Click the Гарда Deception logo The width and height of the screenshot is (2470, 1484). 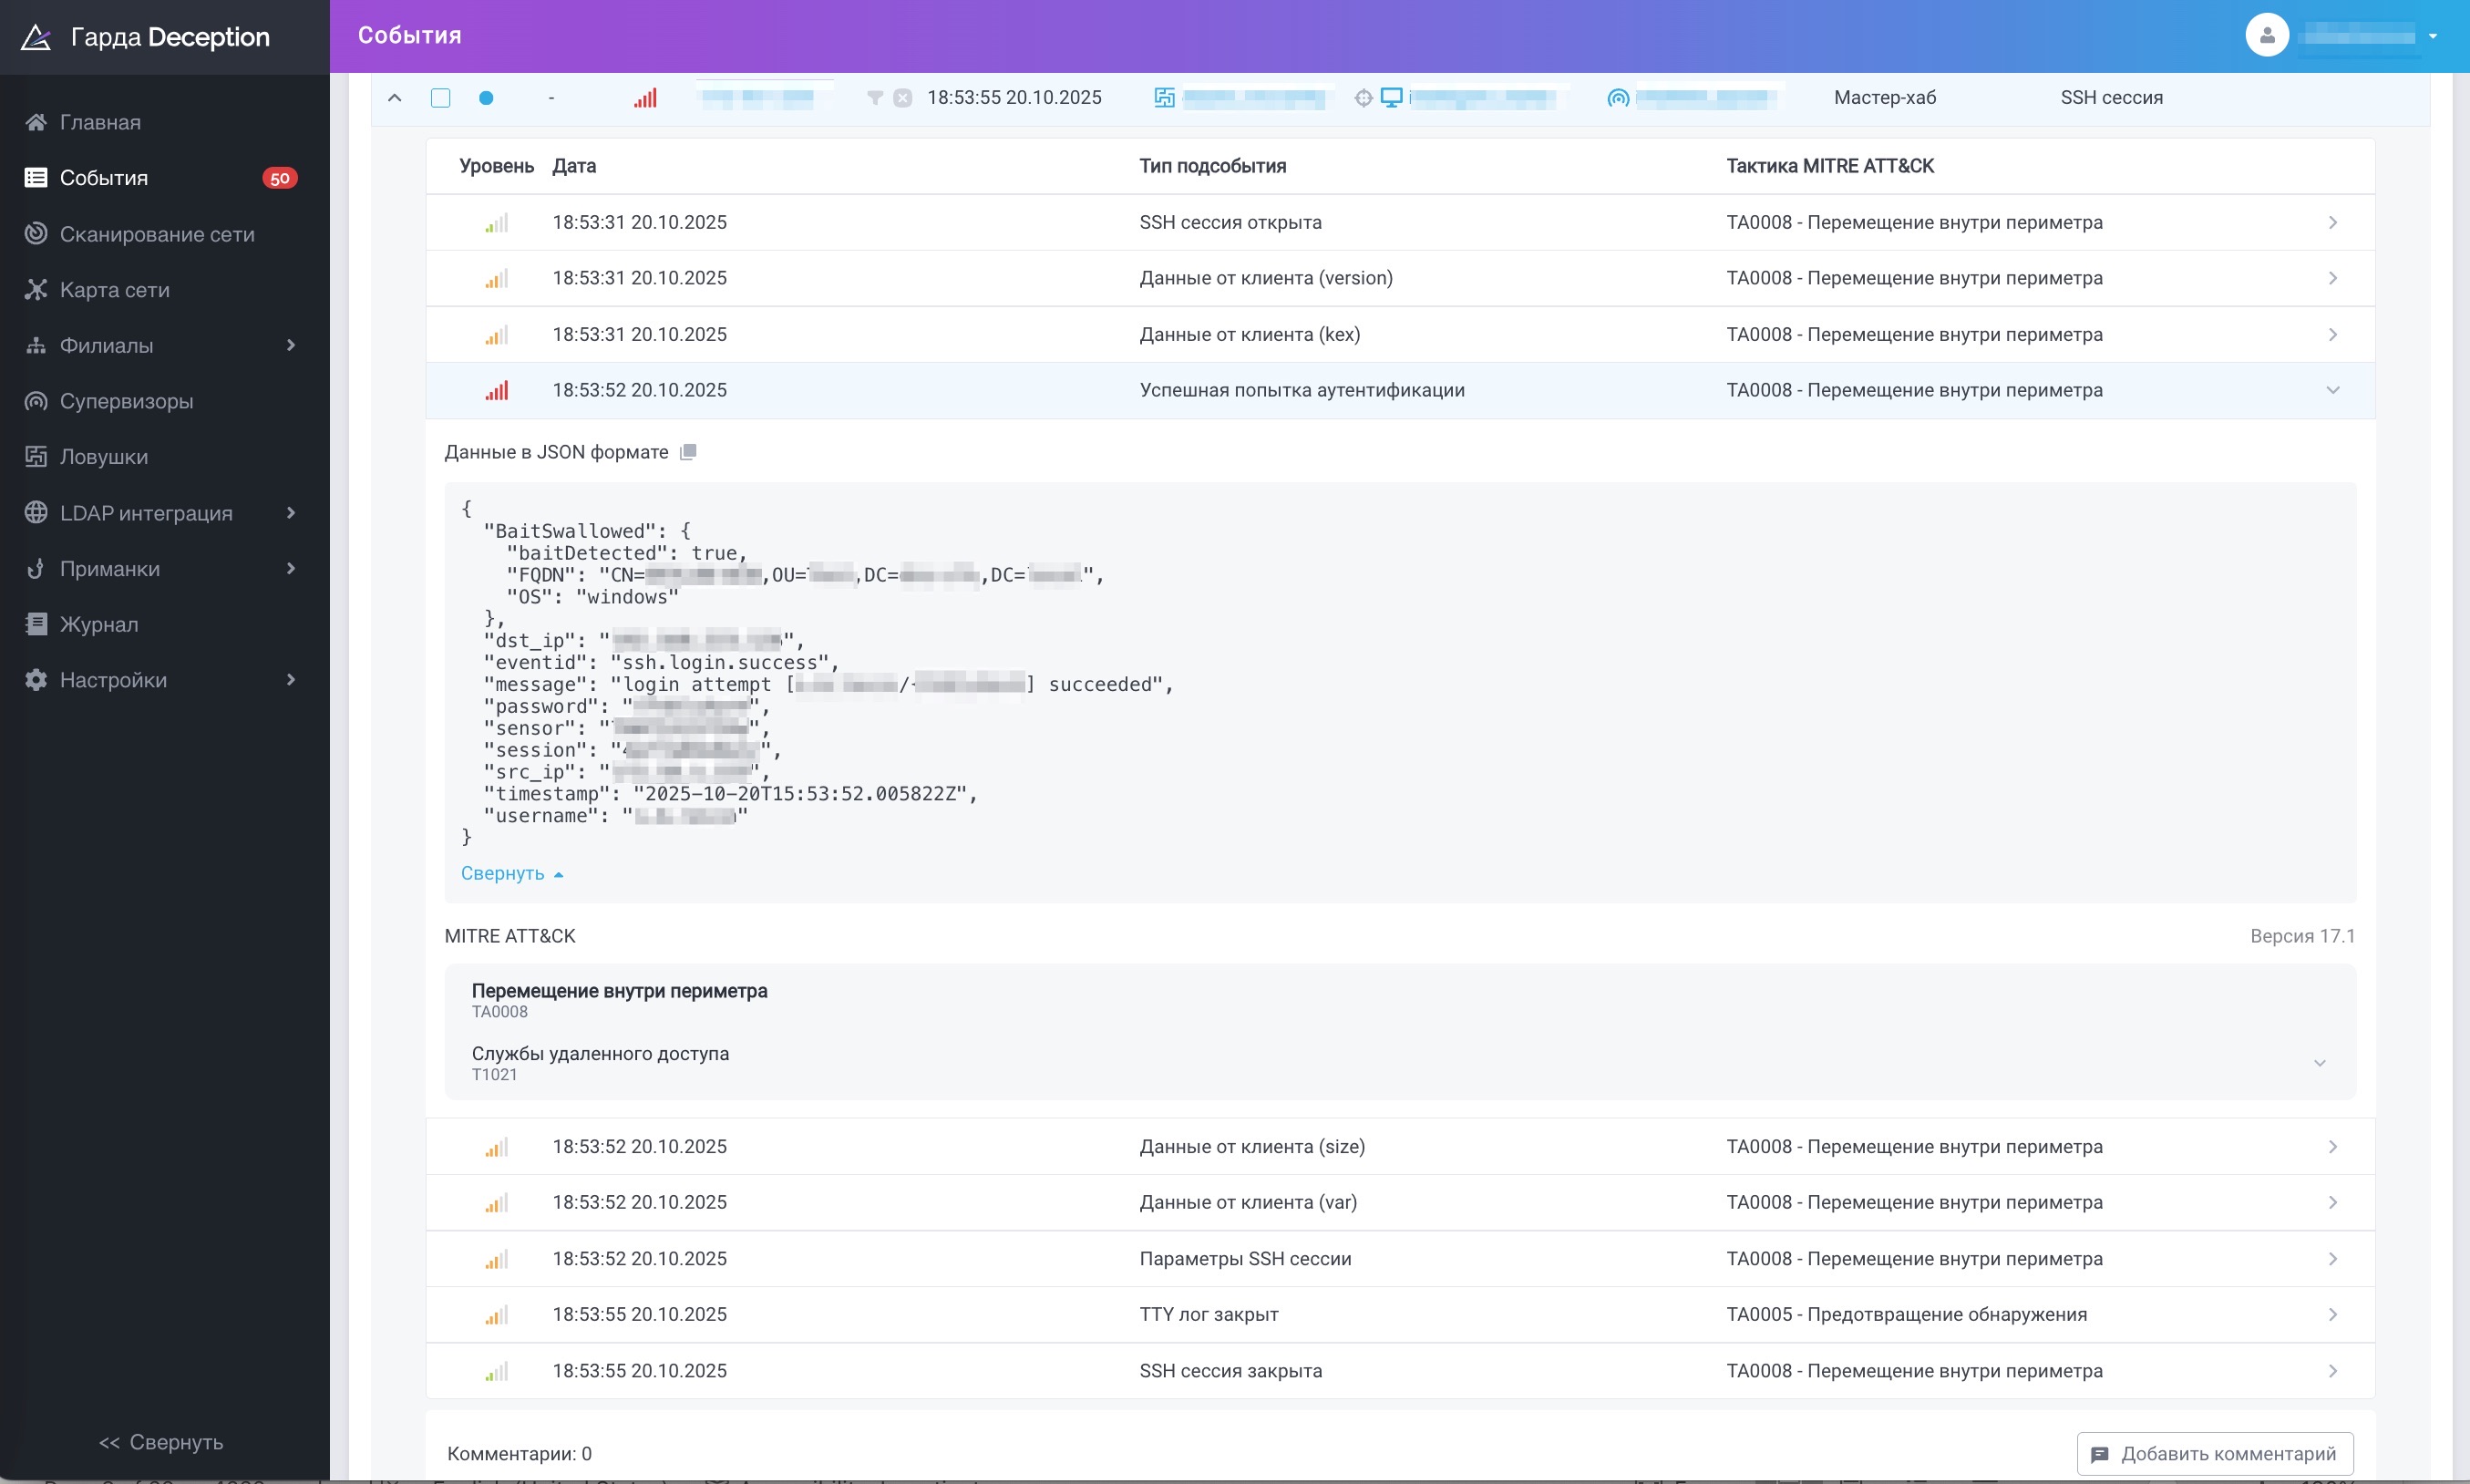point(146,37)
